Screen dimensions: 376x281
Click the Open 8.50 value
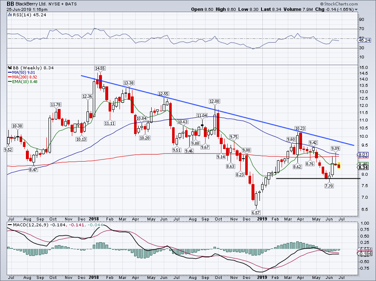202,9
